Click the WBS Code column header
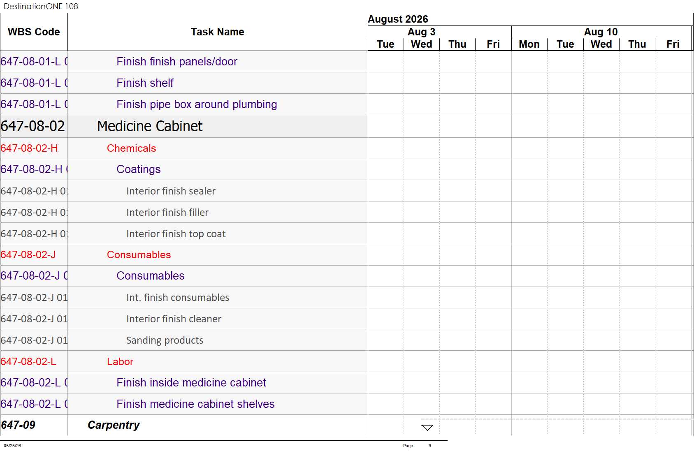This screenshot has height=451, width=694. click(34, 32)
